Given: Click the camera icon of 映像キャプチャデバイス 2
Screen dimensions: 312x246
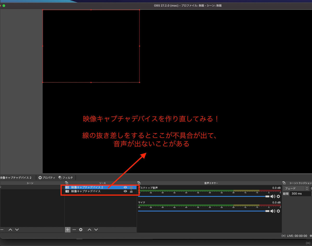Looking at the screenshot, I should [x=67, y=187].
